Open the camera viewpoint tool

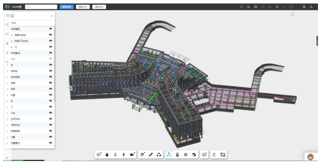(132, 155)
